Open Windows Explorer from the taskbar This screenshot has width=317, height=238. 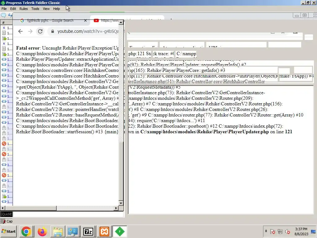pos(58,231)
